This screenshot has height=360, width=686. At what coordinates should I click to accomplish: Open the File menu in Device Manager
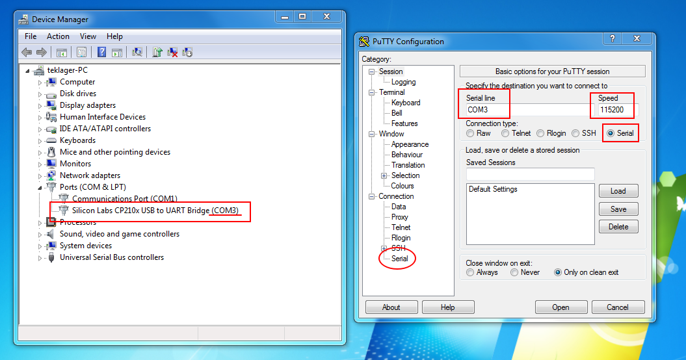click(x=31, y=36)
